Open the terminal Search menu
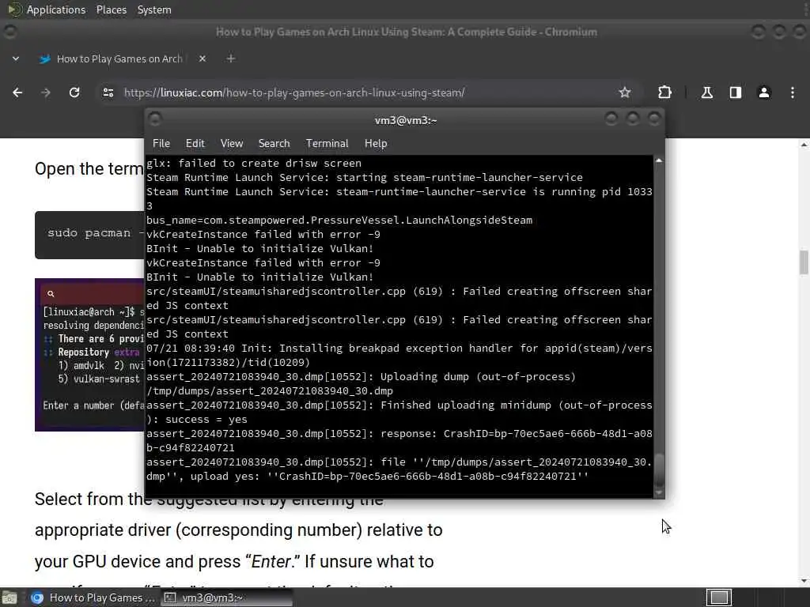 [274, 144]
